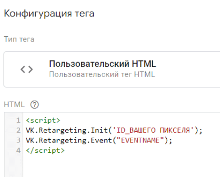224x181 pixels.
Task: Click the Пользовательский тег HTML subtitle
Action: pyautogui.click(x=102, y=74)
